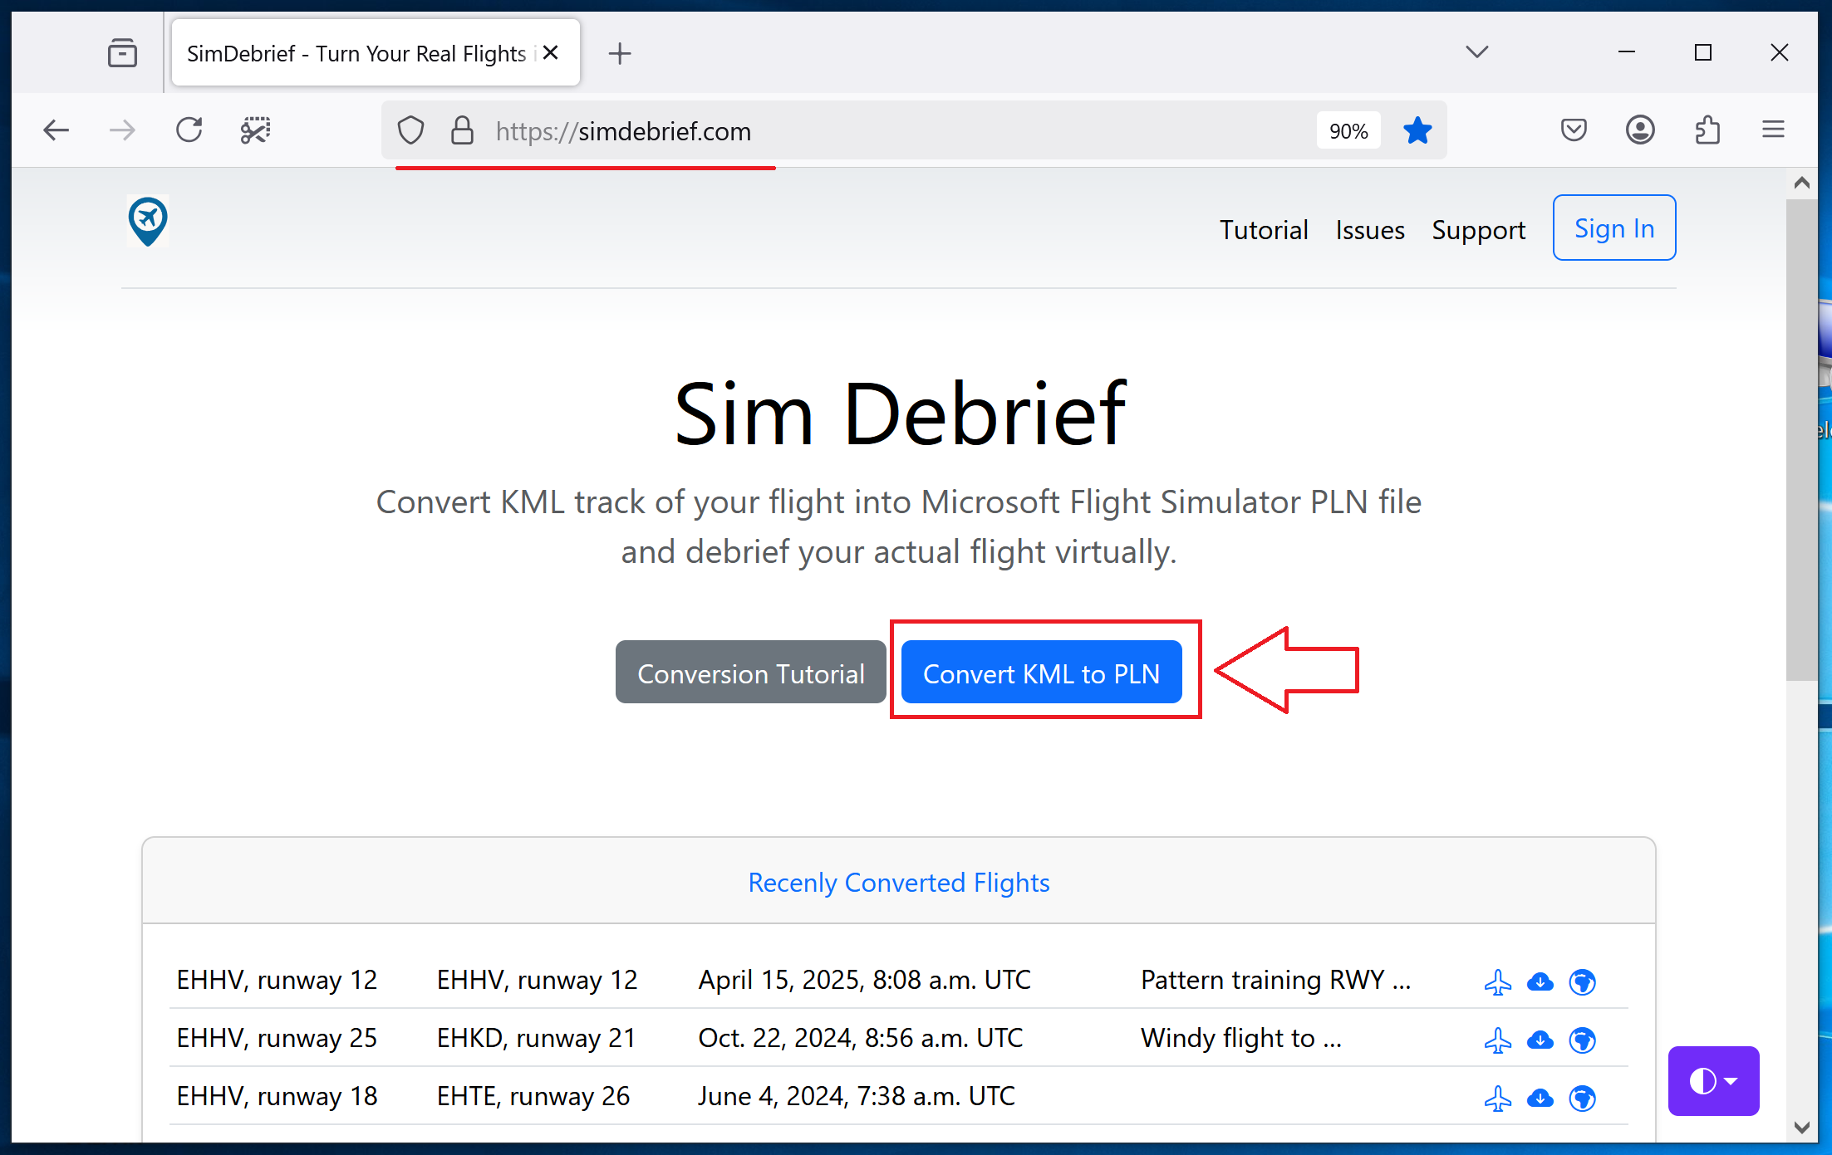Click the screenshot scissors toolbar icon

pyautogui.click(x=256, y=130)
